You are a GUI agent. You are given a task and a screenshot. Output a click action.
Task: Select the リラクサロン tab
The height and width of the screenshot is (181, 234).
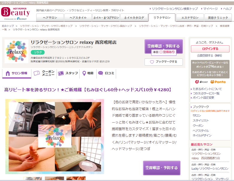(162, 18)
